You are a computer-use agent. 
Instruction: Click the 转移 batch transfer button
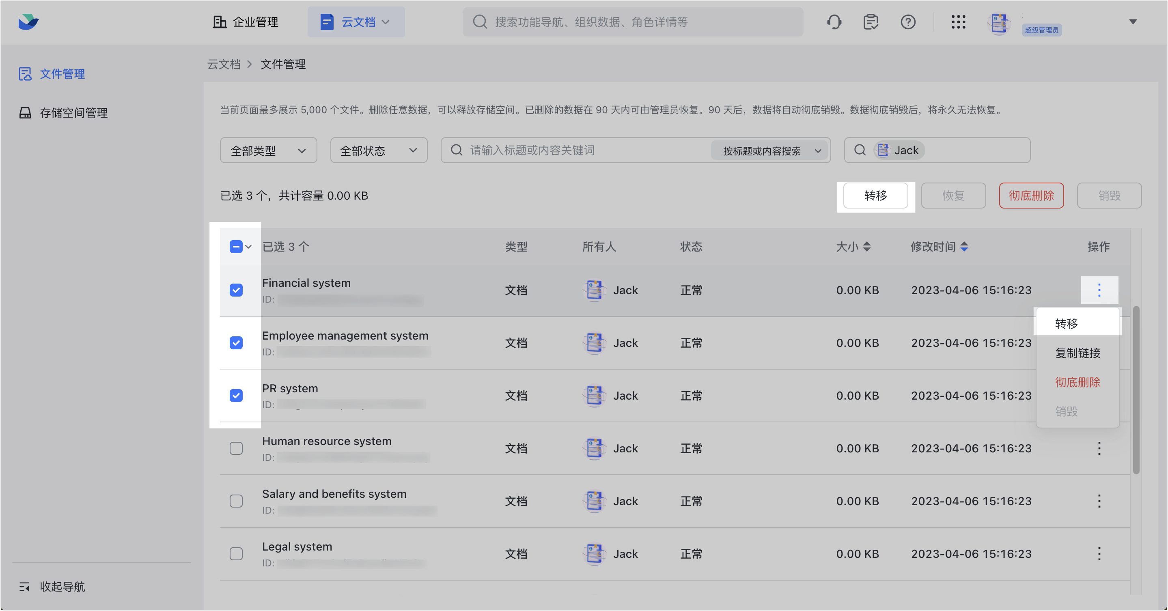875,196
